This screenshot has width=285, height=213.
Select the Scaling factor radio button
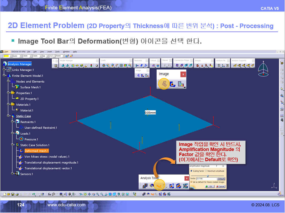(191, 171)
